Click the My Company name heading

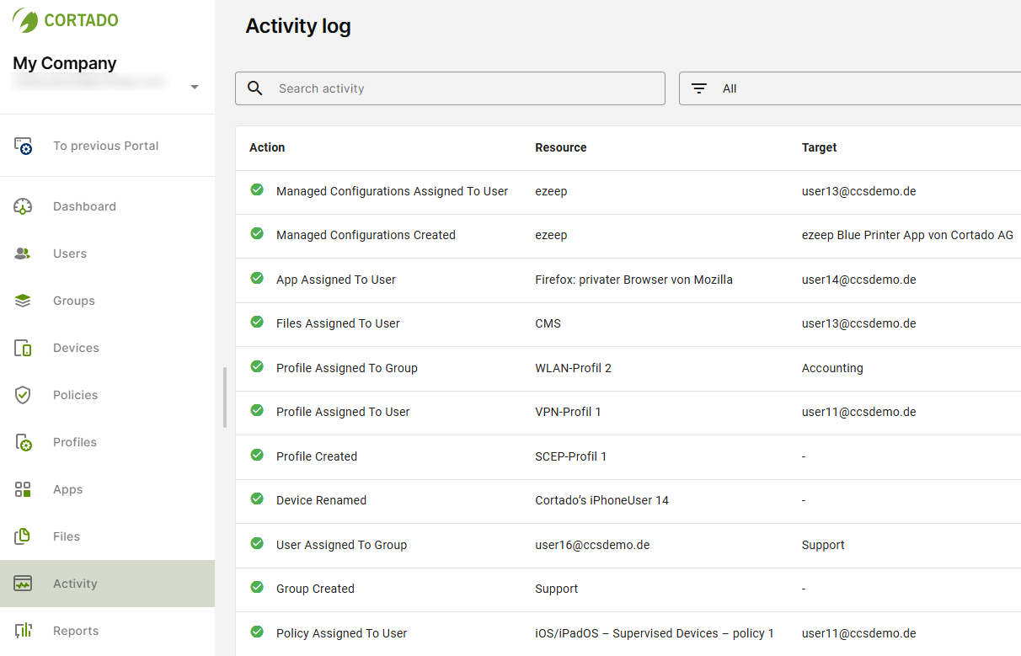pyautogui.click(x=65, y=63)
